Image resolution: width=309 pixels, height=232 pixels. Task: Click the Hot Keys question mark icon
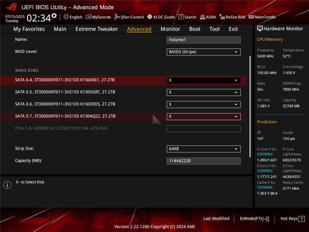302,219
